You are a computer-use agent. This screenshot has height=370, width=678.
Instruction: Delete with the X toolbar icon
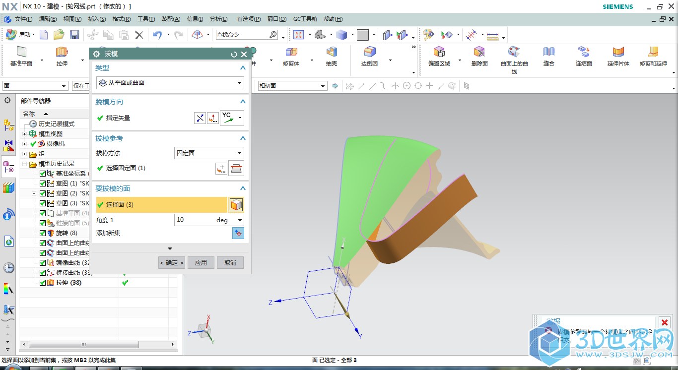tap(139, 35)
